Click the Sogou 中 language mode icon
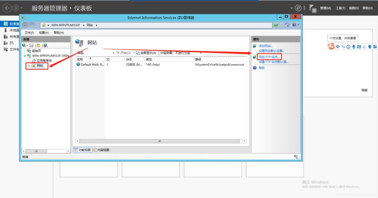Viewport: 378px width, 198px height. coord(338,47)
